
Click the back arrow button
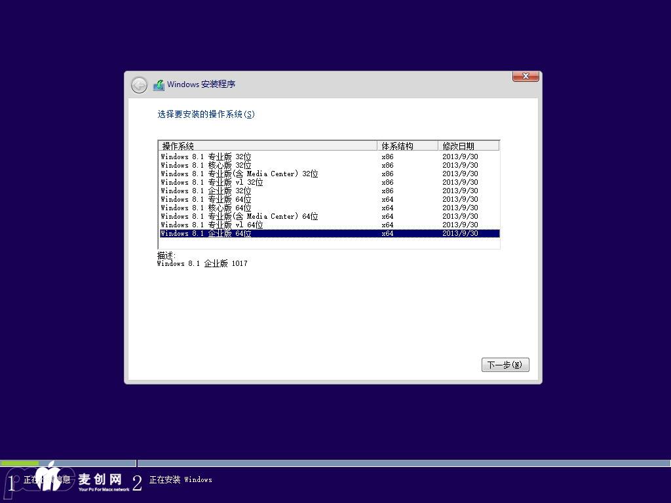139,85
